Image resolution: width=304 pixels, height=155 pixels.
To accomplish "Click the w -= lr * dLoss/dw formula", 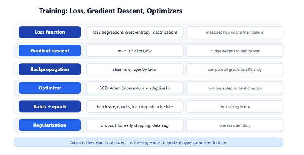I will tap(135, 51).
